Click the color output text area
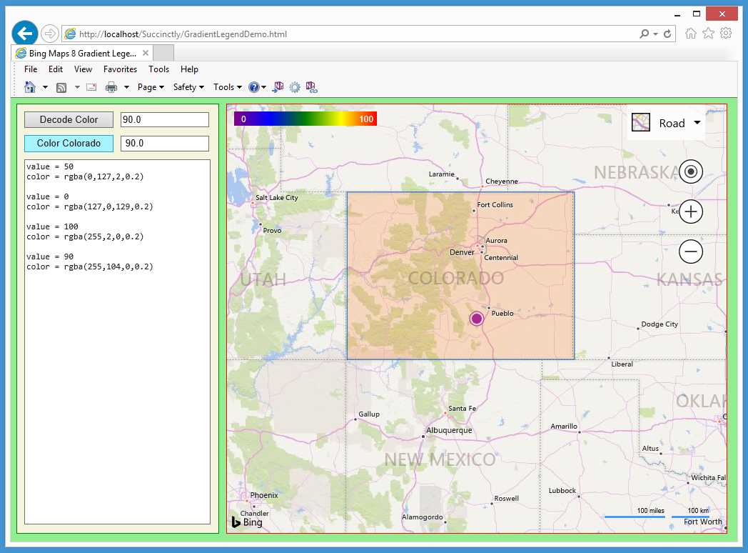Viewport: 748px width, 553px height. pyautogui.click(x=117, y=342)
